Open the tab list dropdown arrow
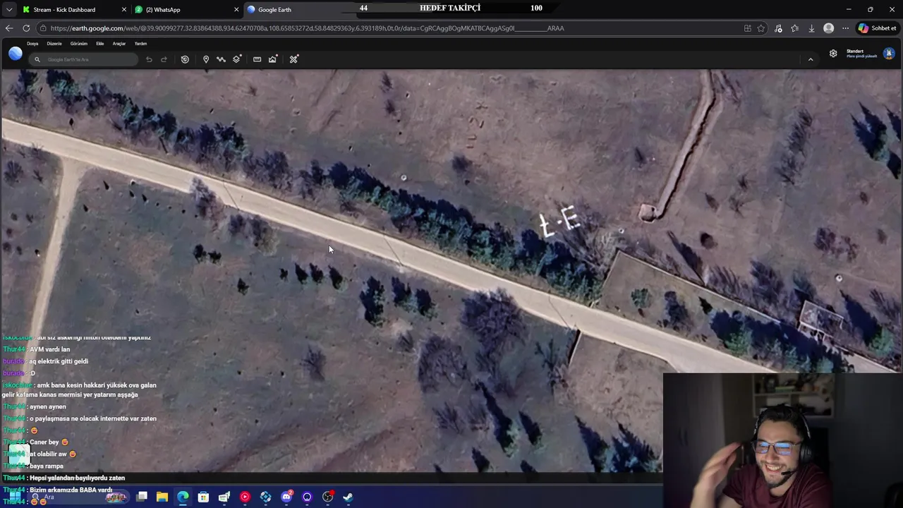903x508 pixels. (x=8, y=9)
